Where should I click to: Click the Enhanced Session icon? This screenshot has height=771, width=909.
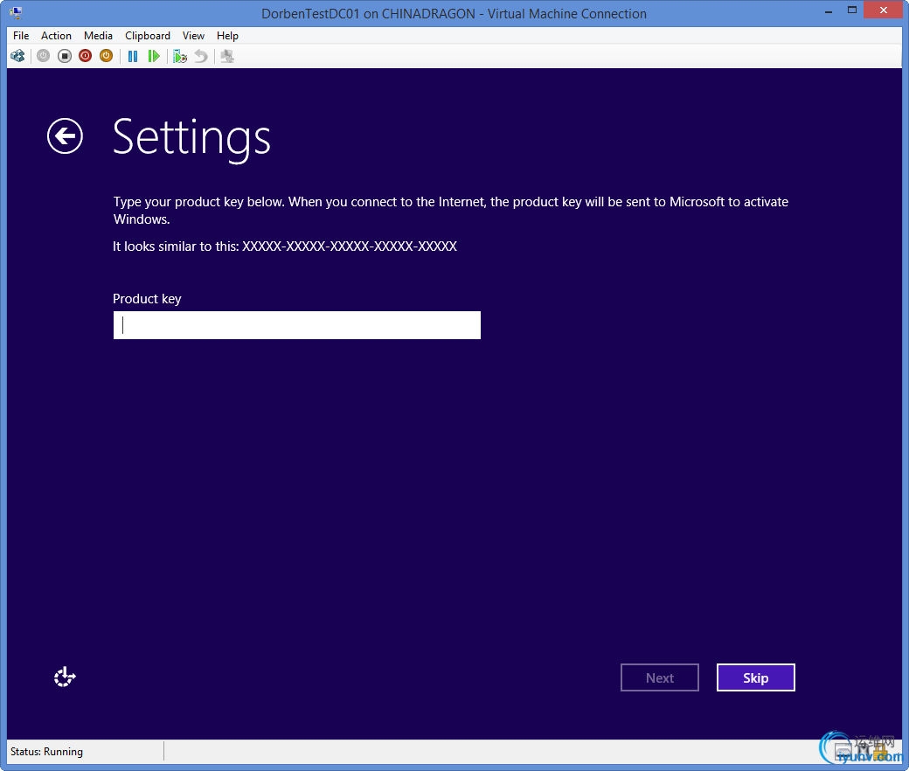[227, 56]
